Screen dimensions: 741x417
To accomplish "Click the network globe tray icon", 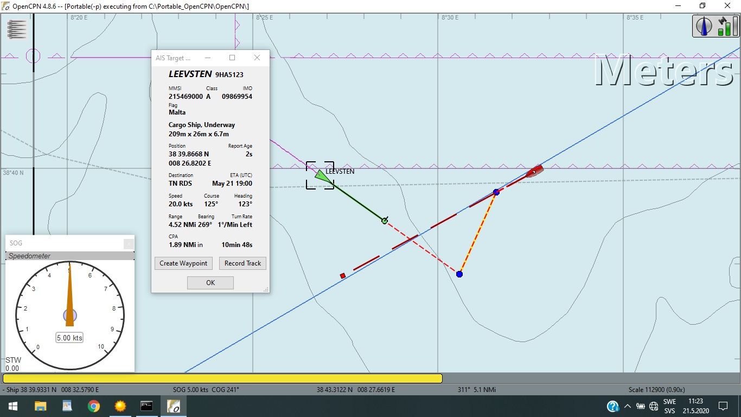I will pyautogui.click(x=653, y=406).
